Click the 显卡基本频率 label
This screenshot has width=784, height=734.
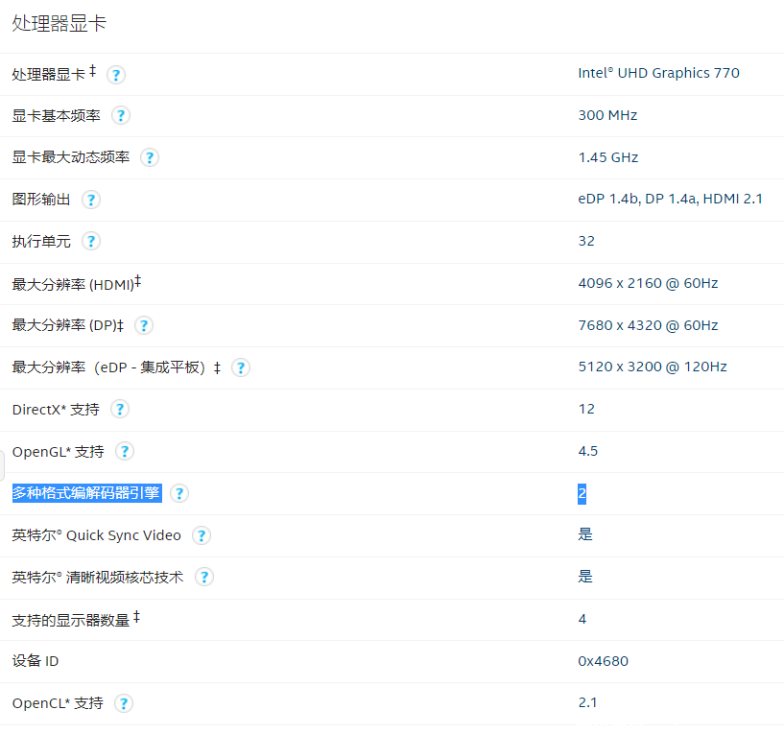point(56,116)
